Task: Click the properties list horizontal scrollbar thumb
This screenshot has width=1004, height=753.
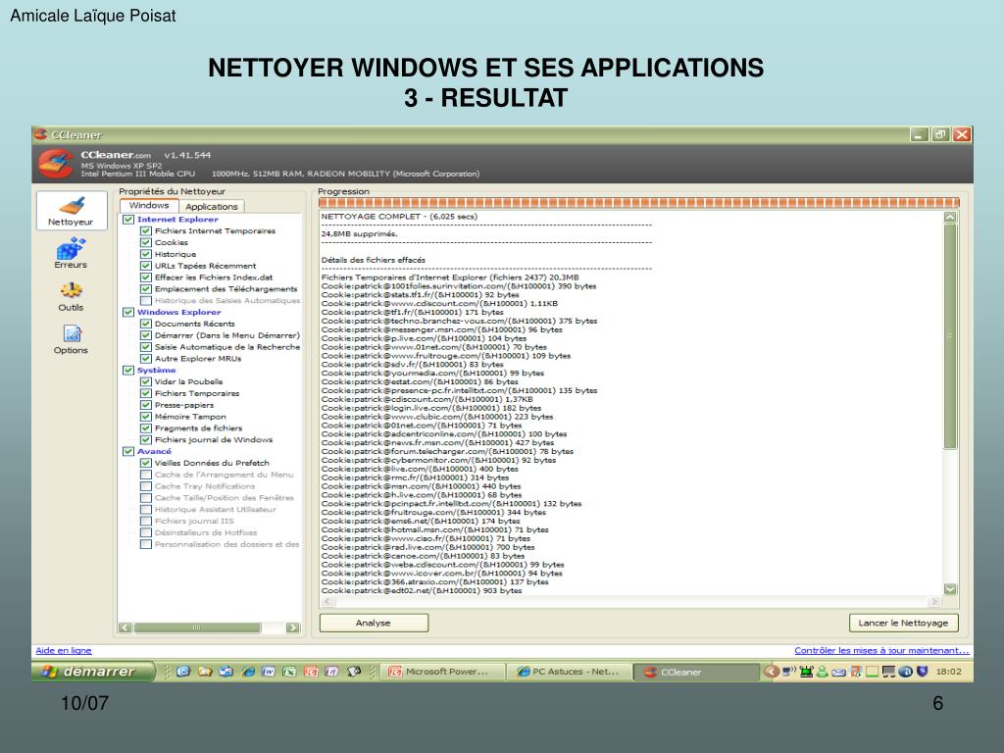Action: [197, 627]
